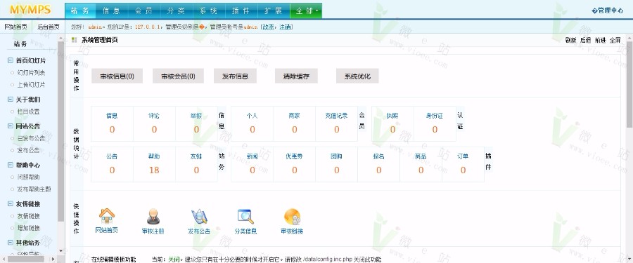Screen dimensions: 633x263
Task: Collapse the 其他站务 sidebar group
Action: [x=11, y=243]
